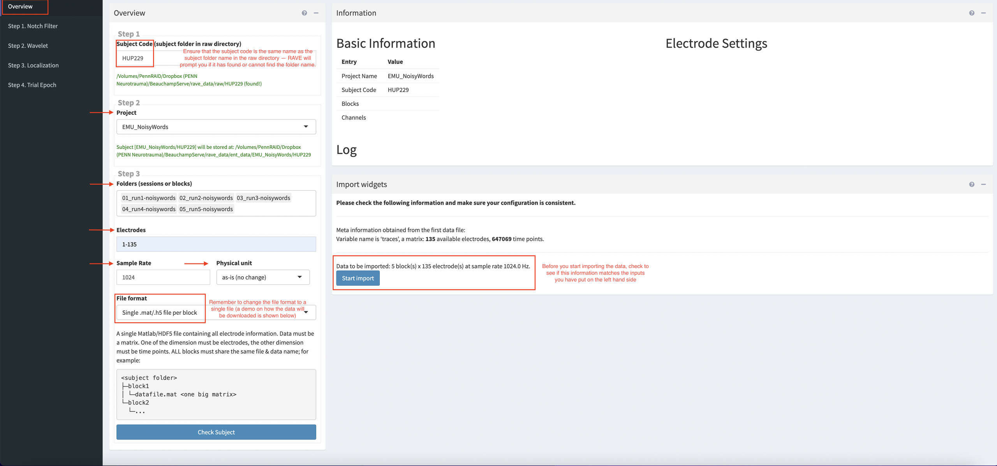
Task: Click the Electrodes input field
Action: (216, 244)
